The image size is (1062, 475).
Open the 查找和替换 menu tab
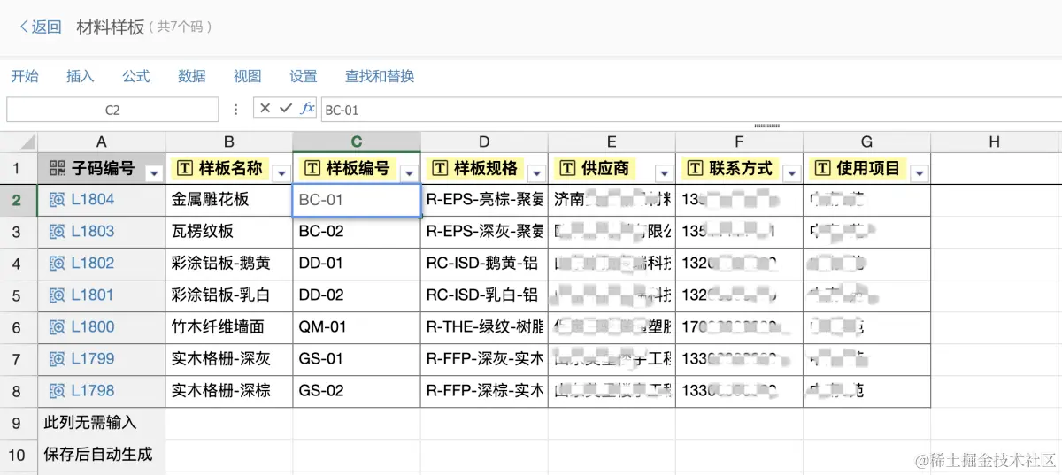tap(380, 76)
